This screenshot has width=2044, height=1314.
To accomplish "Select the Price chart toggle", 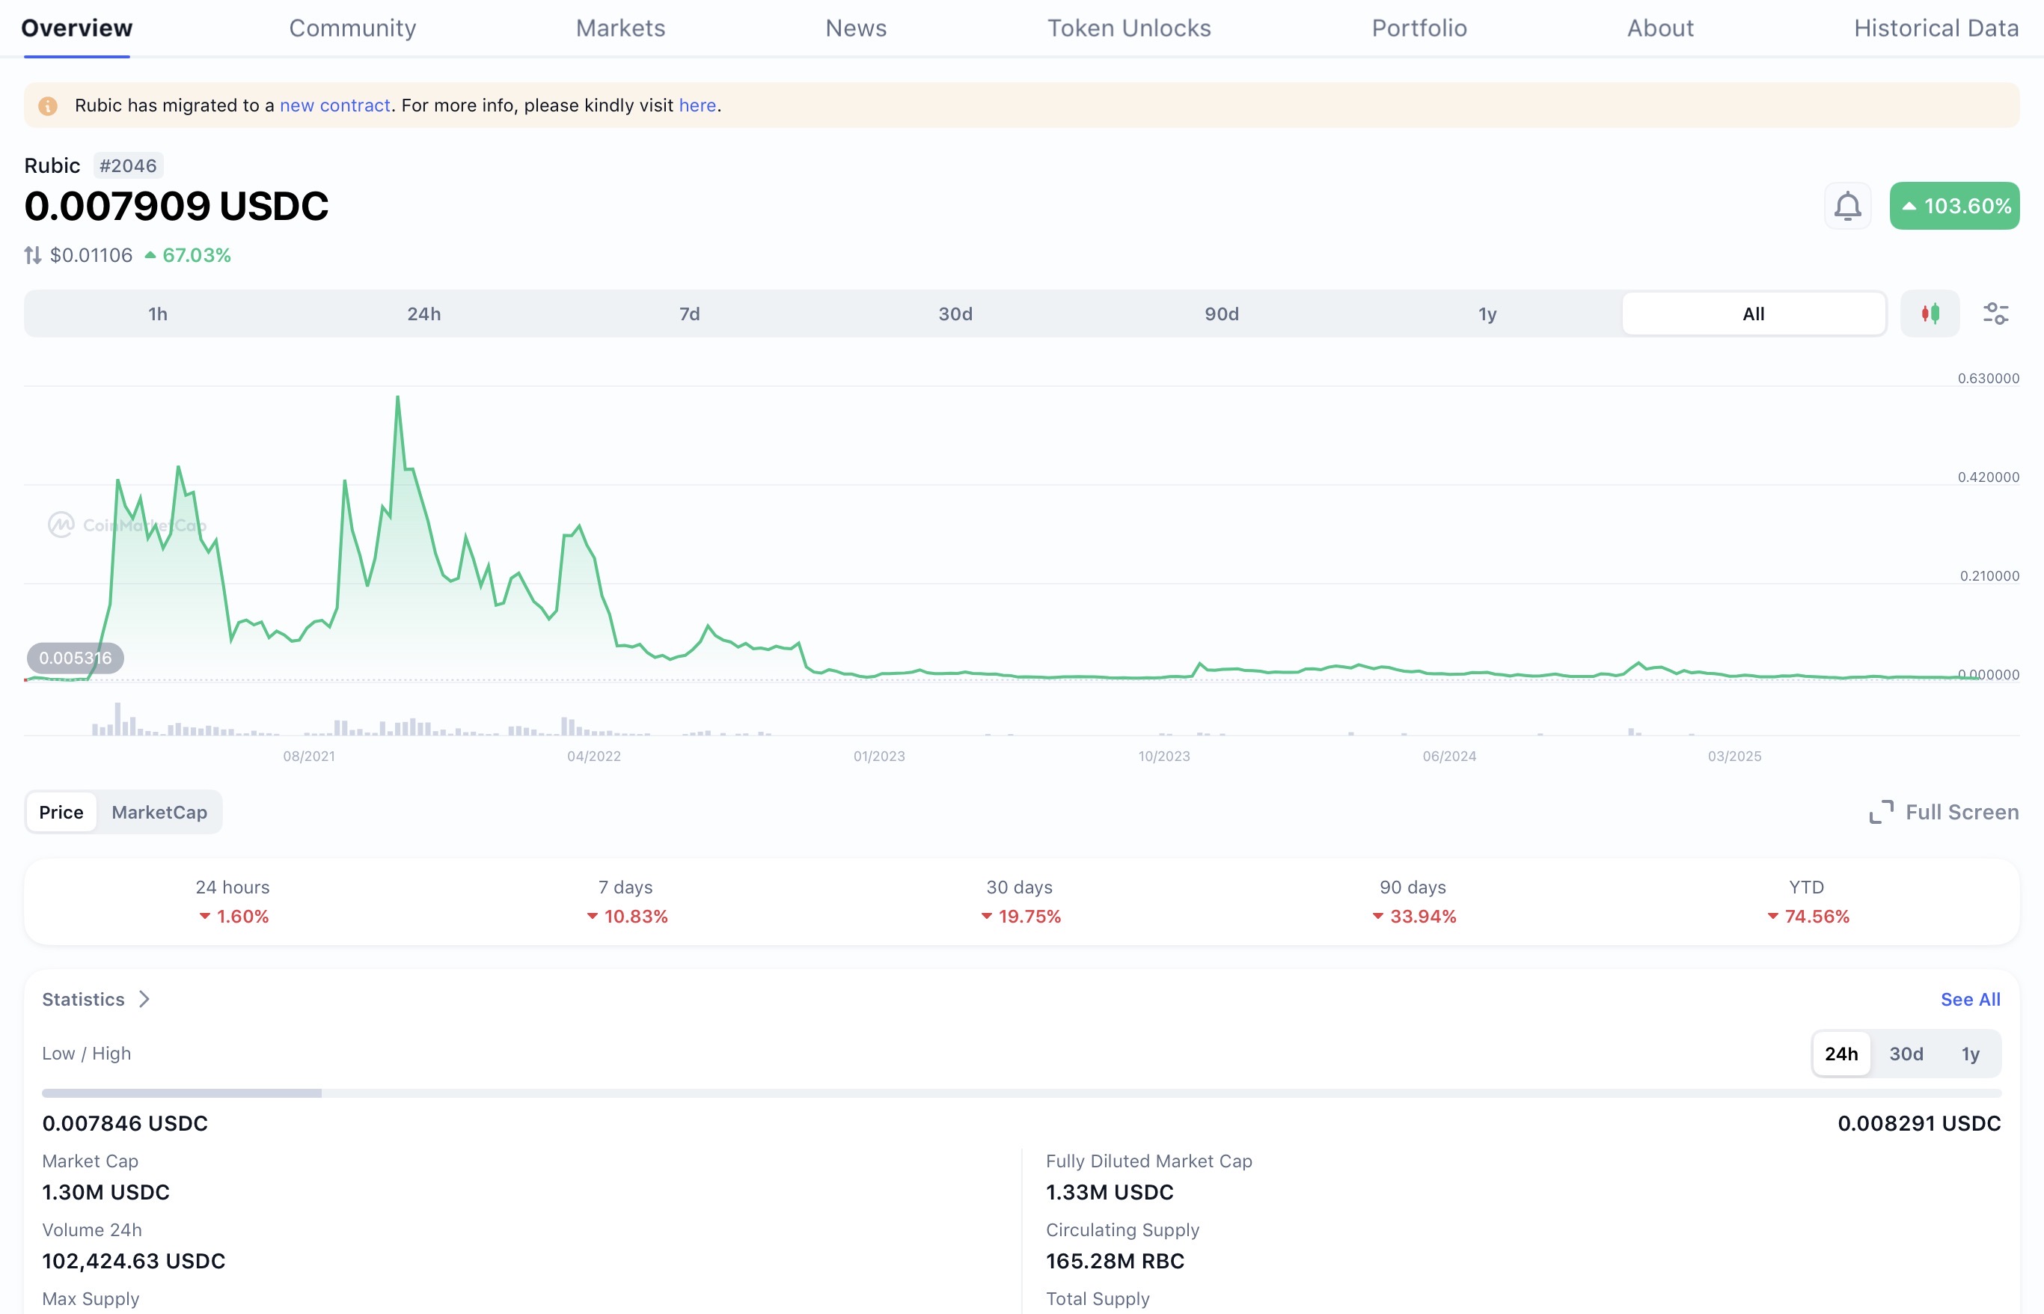I will tap(61, 813).
